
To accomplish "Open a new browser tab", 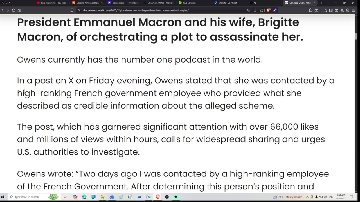I will (321, 3).
